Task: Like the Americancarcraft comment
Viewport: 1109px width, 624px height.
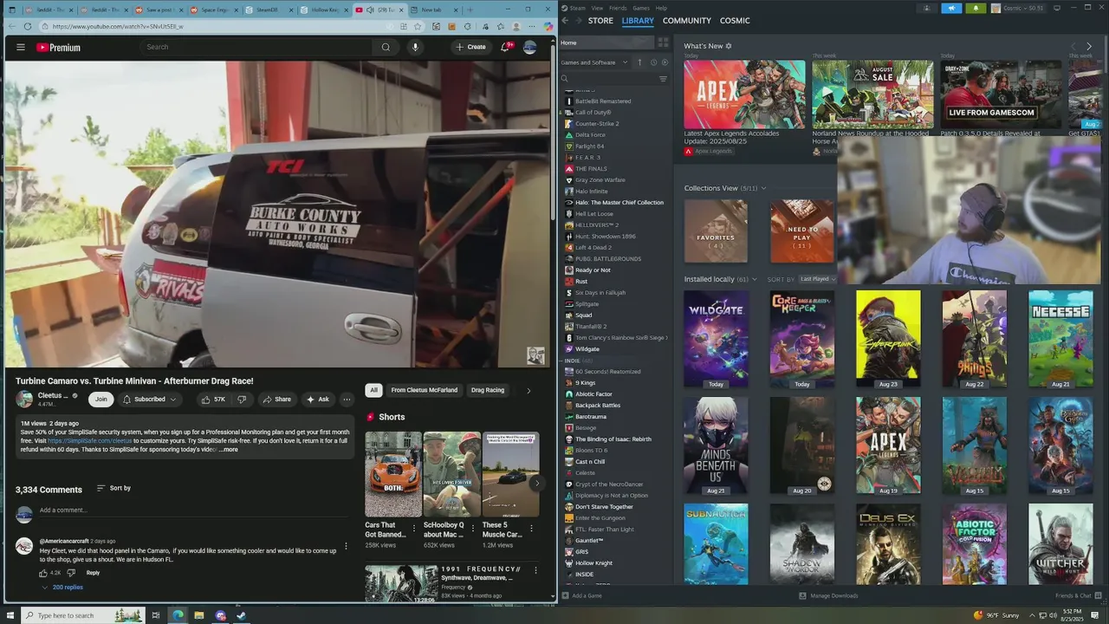Action: click(43, 573)
